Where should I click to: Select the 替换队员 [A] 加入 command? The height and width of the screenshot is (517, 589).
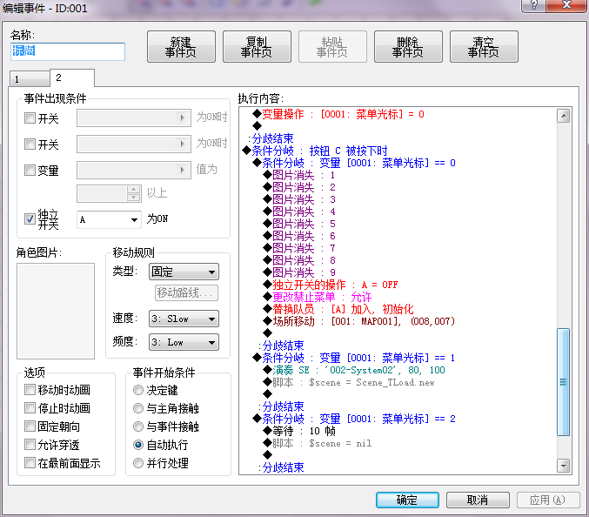tap(338, 309)
